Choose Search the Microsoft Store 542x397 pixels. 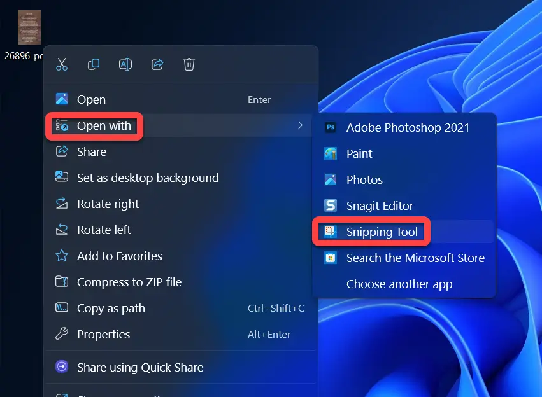[404, 258]
